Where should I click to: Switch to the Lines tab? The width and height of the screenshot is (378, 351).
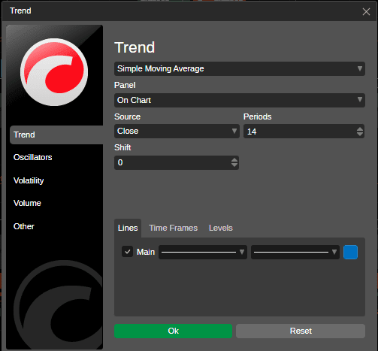coord(128,228)
